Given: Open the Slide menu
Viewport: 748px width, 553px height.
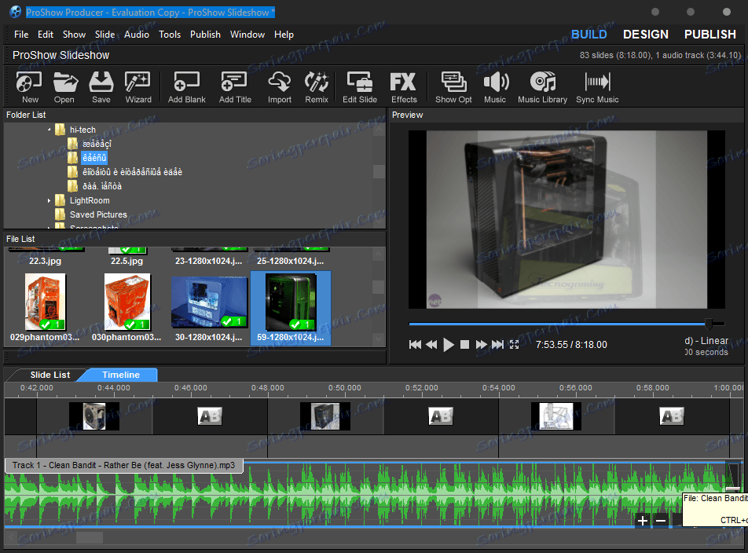Looking at the screenshot, I should (x=104, y=35).
